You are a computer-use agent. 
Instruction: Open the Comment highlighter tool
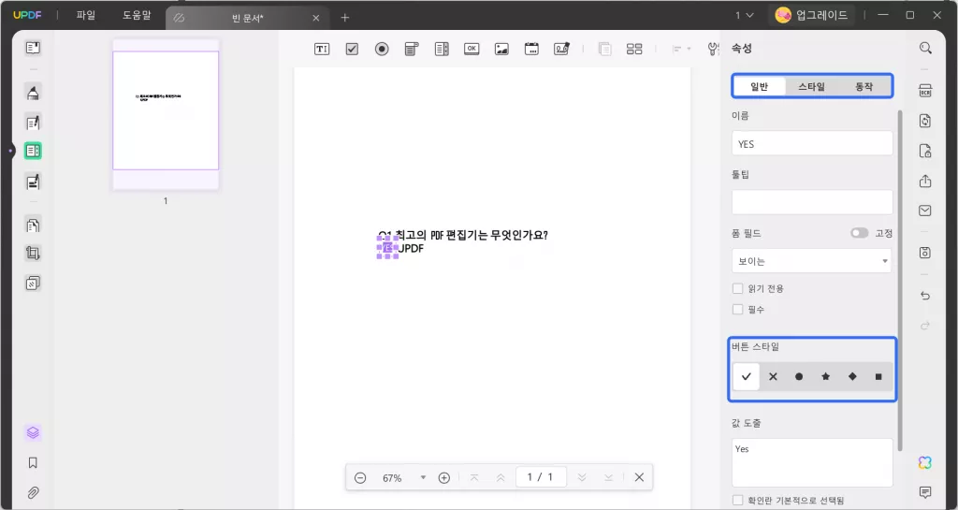tap(33, 93)
